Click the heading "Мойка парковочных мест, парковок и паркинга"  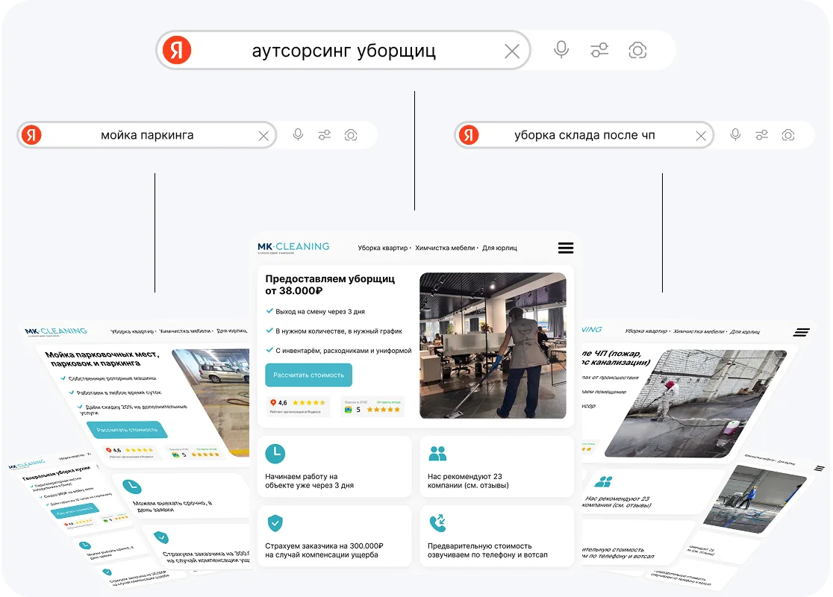(x=102, y=358)
